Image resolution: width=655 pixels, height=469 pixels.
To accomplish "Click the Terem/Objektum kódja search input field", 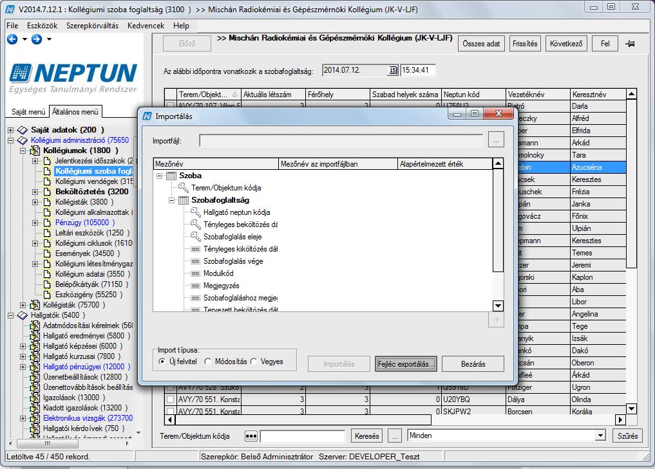I will pos(303,436).
